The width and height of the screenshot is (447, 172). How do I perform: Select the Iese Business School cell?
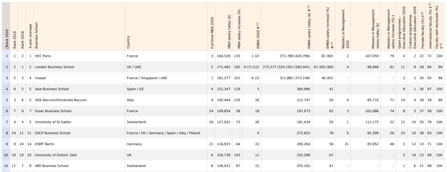pyautogui.click(x=79, y=89)
